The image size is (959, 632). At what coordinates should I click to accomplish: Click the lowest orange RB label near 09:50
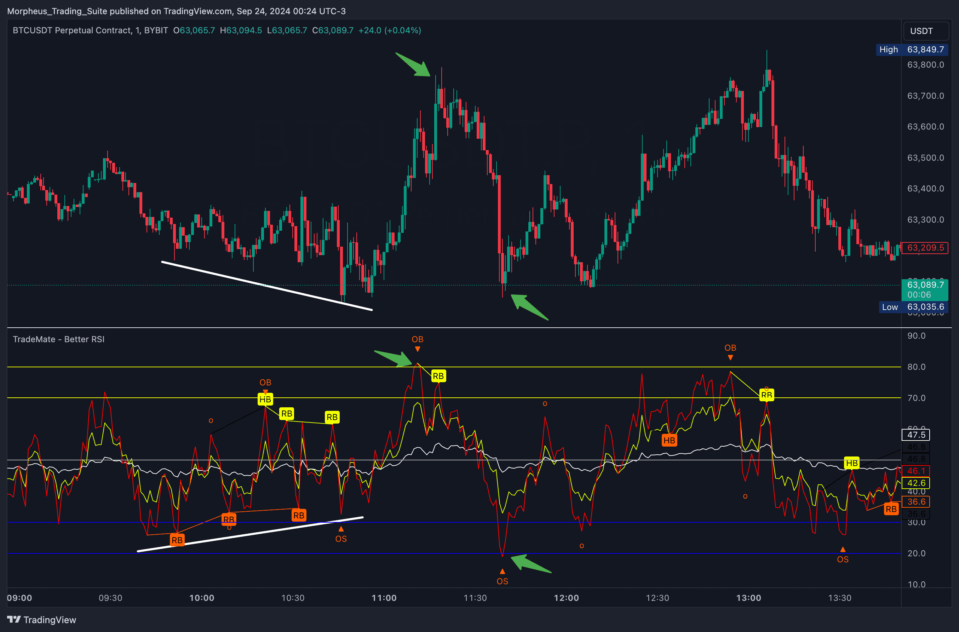click(x=177, y=540)
